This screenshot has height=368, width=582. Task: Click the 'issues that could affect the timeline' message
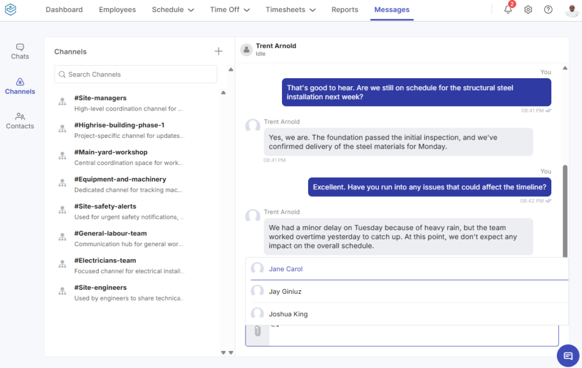pos(430,187)
